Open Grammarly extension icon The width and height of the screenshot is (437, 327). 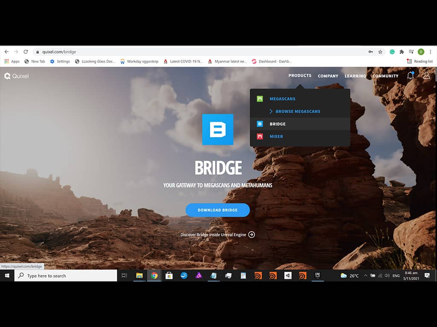pyautogui.click(x=392, y=52)
